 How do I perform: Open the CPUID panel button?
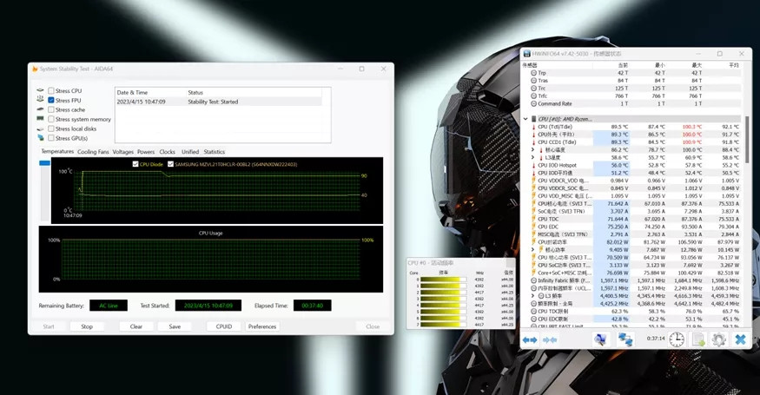(x=224, y=326)
